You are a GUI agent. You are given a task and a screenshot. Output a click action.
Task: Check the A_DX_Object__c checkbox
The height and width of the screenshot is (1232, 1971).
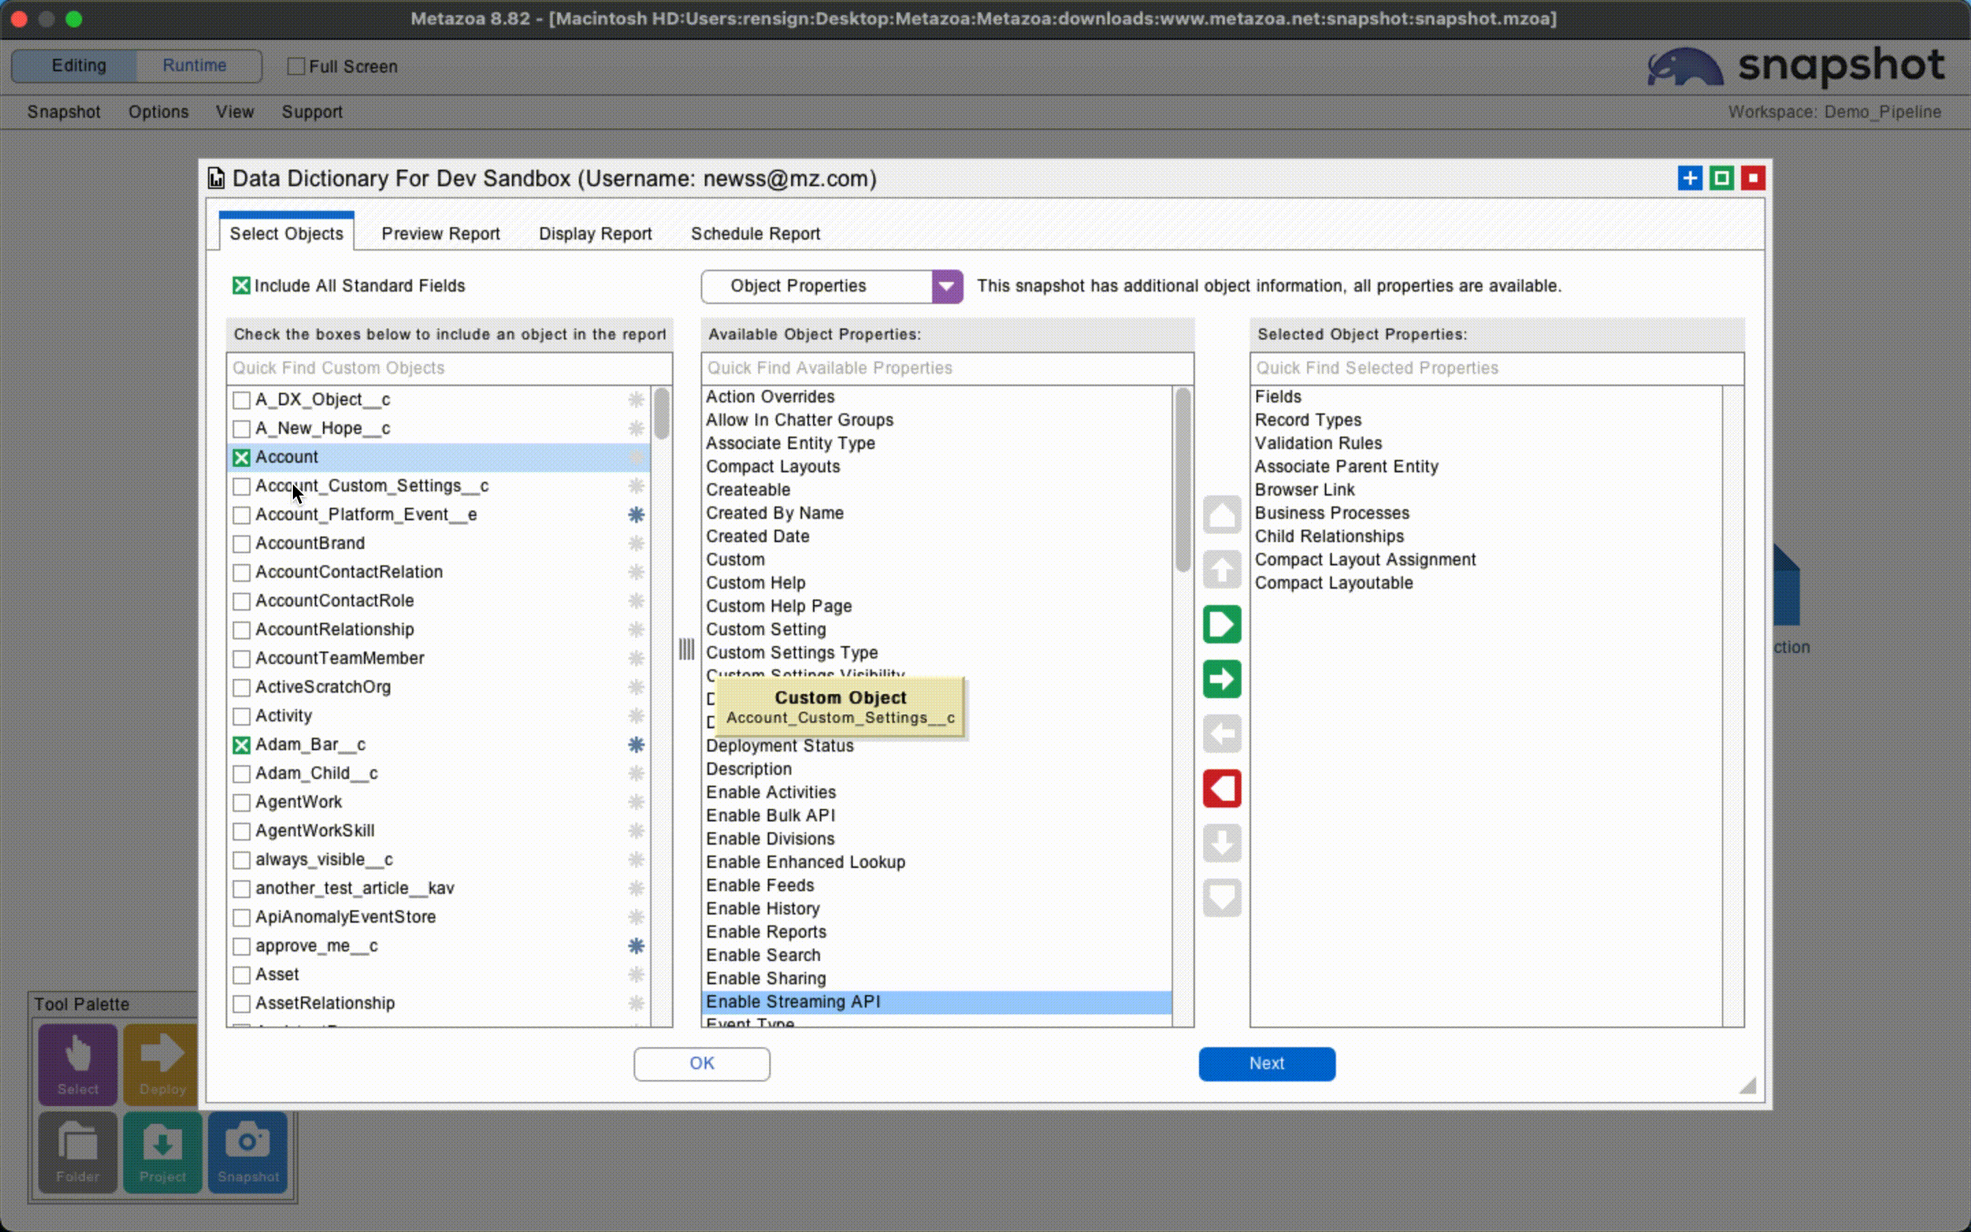pos(241,400)
